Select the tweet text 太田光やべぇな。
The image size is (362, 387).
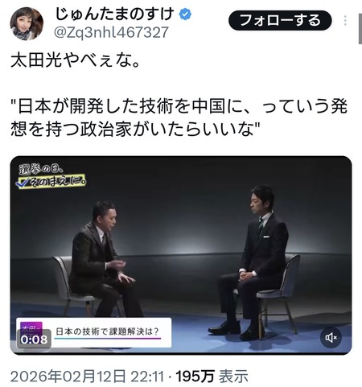tap(75, 61)
